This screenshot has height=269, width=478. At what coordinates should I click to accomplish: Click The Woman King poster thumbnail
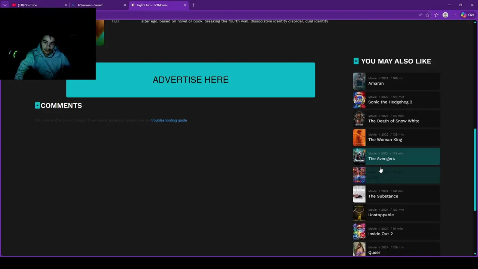(x=359, y=137)
